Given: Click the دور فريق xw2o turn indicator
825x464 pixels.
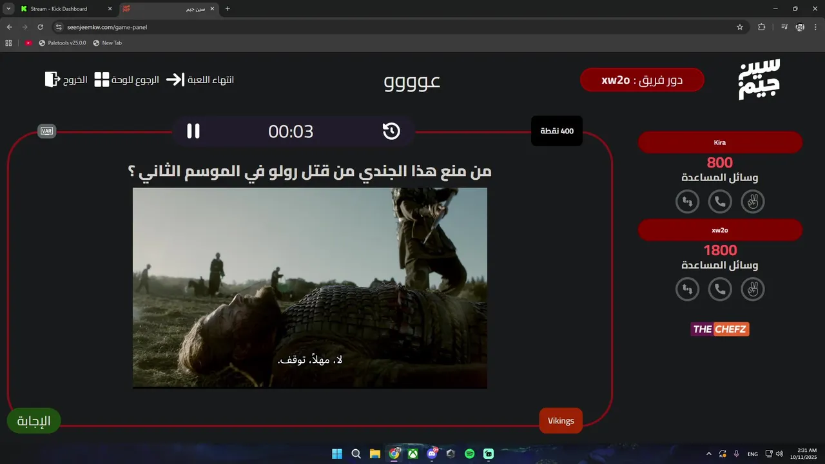Looking at the screenshot, I should coord(642,80).
